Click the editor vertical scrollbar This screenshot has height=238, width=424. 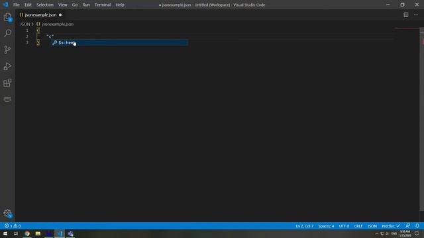click(422, 119)
